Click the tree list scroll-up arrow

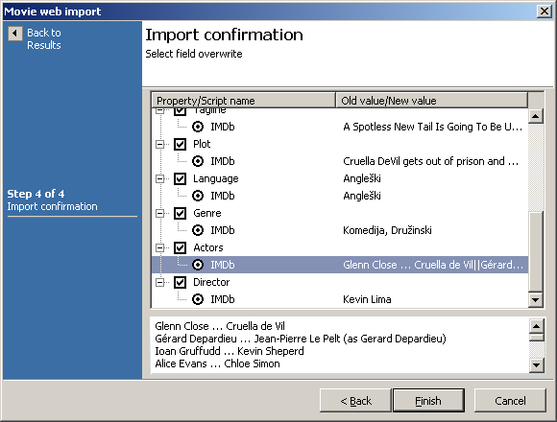pyautogui.click(x=536, y=116)
